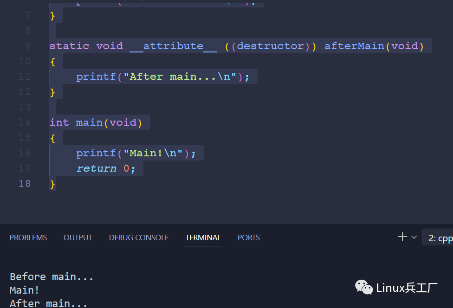Click the 'afterMain' function name on line 9
The image size is (453, 308).
pyautogui.click(x=354, y=46)
